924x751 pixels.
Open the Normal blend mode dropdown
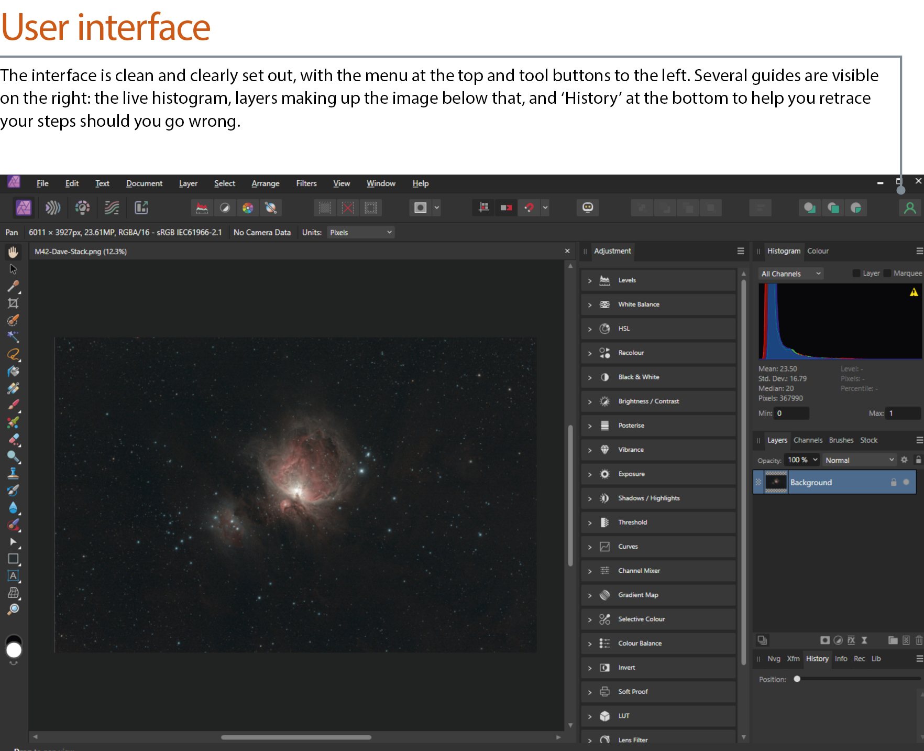pyautogui.click(x=859, y=460)
